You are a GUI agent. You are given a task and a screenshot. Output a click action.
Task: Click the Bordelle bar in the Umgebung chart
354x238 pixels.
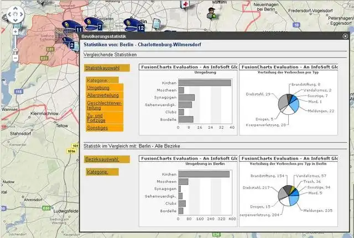186,119
